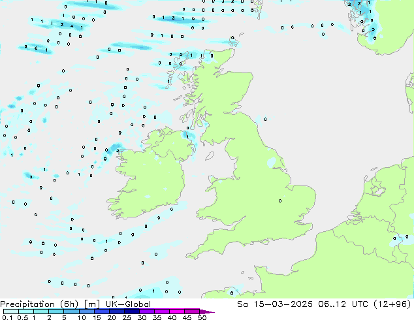414x320 pixels.
Task: Select the 1–2 legend color swatch
Action: 41,312
